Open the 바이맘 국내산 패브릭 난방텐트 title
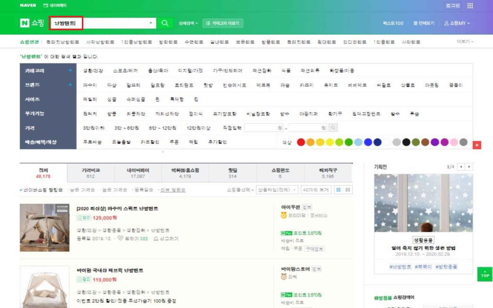493x308 pixels. [110, 270]
